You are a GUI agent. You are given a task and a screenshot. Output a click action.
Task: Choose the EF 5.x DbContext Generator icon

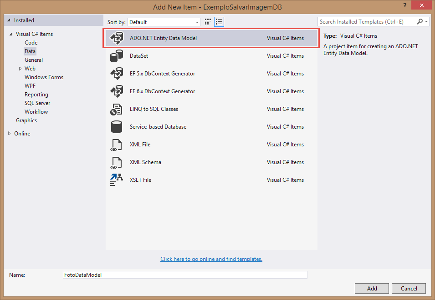(x=117, y=74)
